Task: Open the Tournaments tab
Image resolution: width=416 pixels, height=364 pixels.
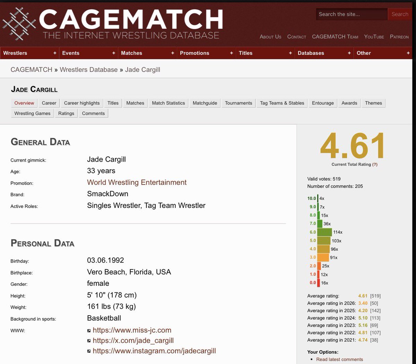Action: click(x=239, y=103)
